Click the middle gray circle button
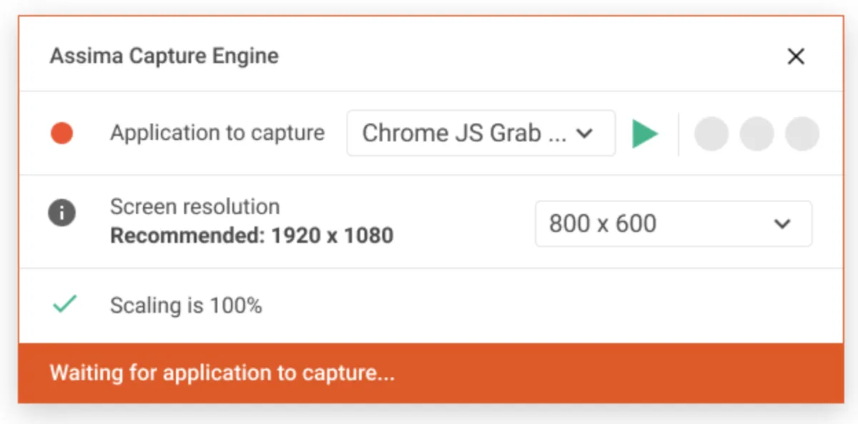Image resolution: width=858 pixels, height=424 pixels. coord(756,133)
